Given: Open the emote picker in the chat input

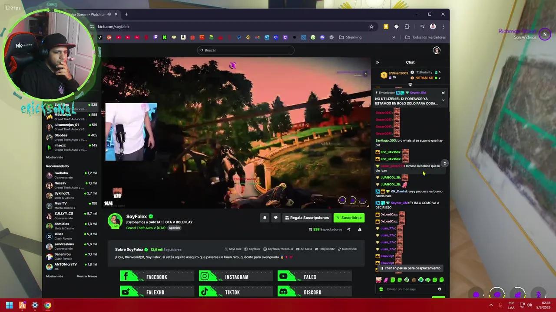Looking at the screenshot, I should 439,289.
